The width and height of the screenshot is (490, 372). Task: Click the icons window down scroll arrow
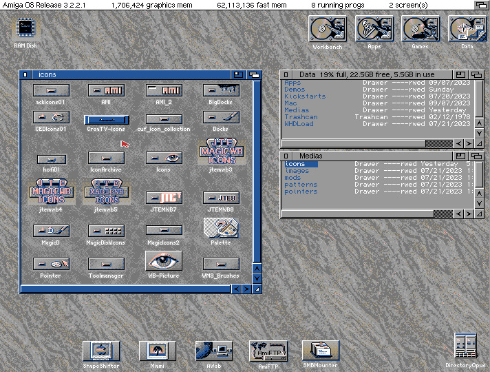pyautogui.click(x=257, y=278)
